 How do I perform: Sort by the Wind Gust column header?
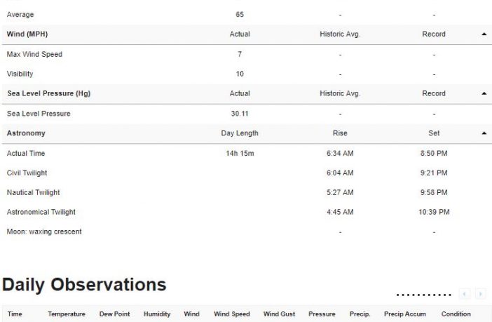pyautogui.click(x=279, y=314)
